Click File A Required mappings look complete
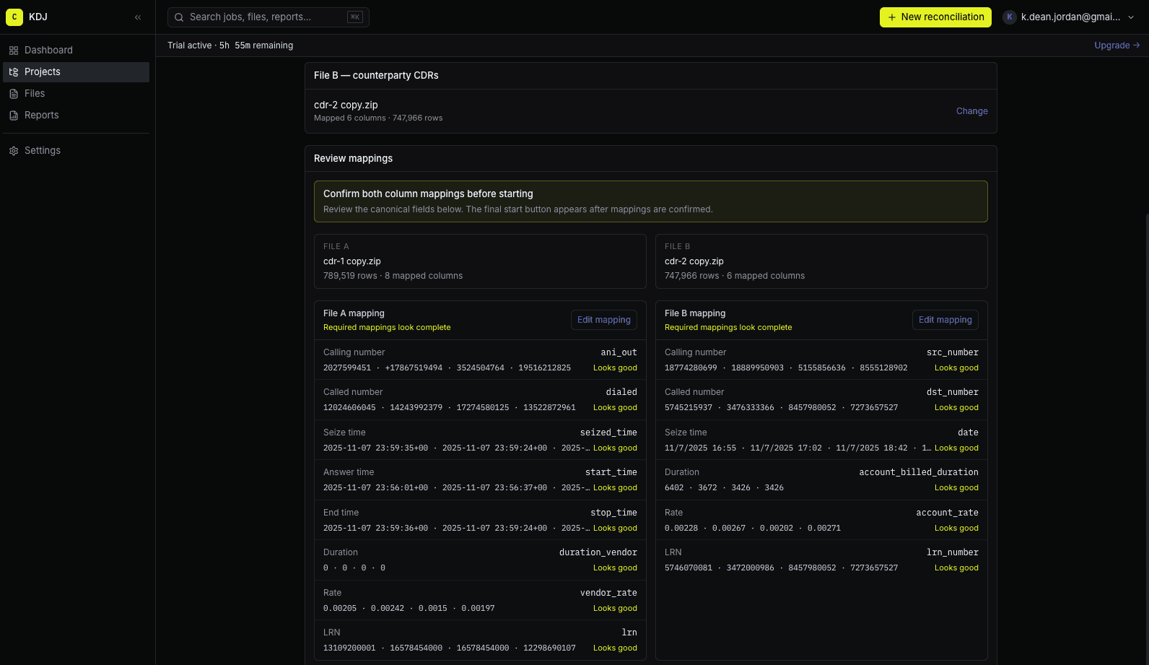1149x665 pixels. click(x=387, y=328)
